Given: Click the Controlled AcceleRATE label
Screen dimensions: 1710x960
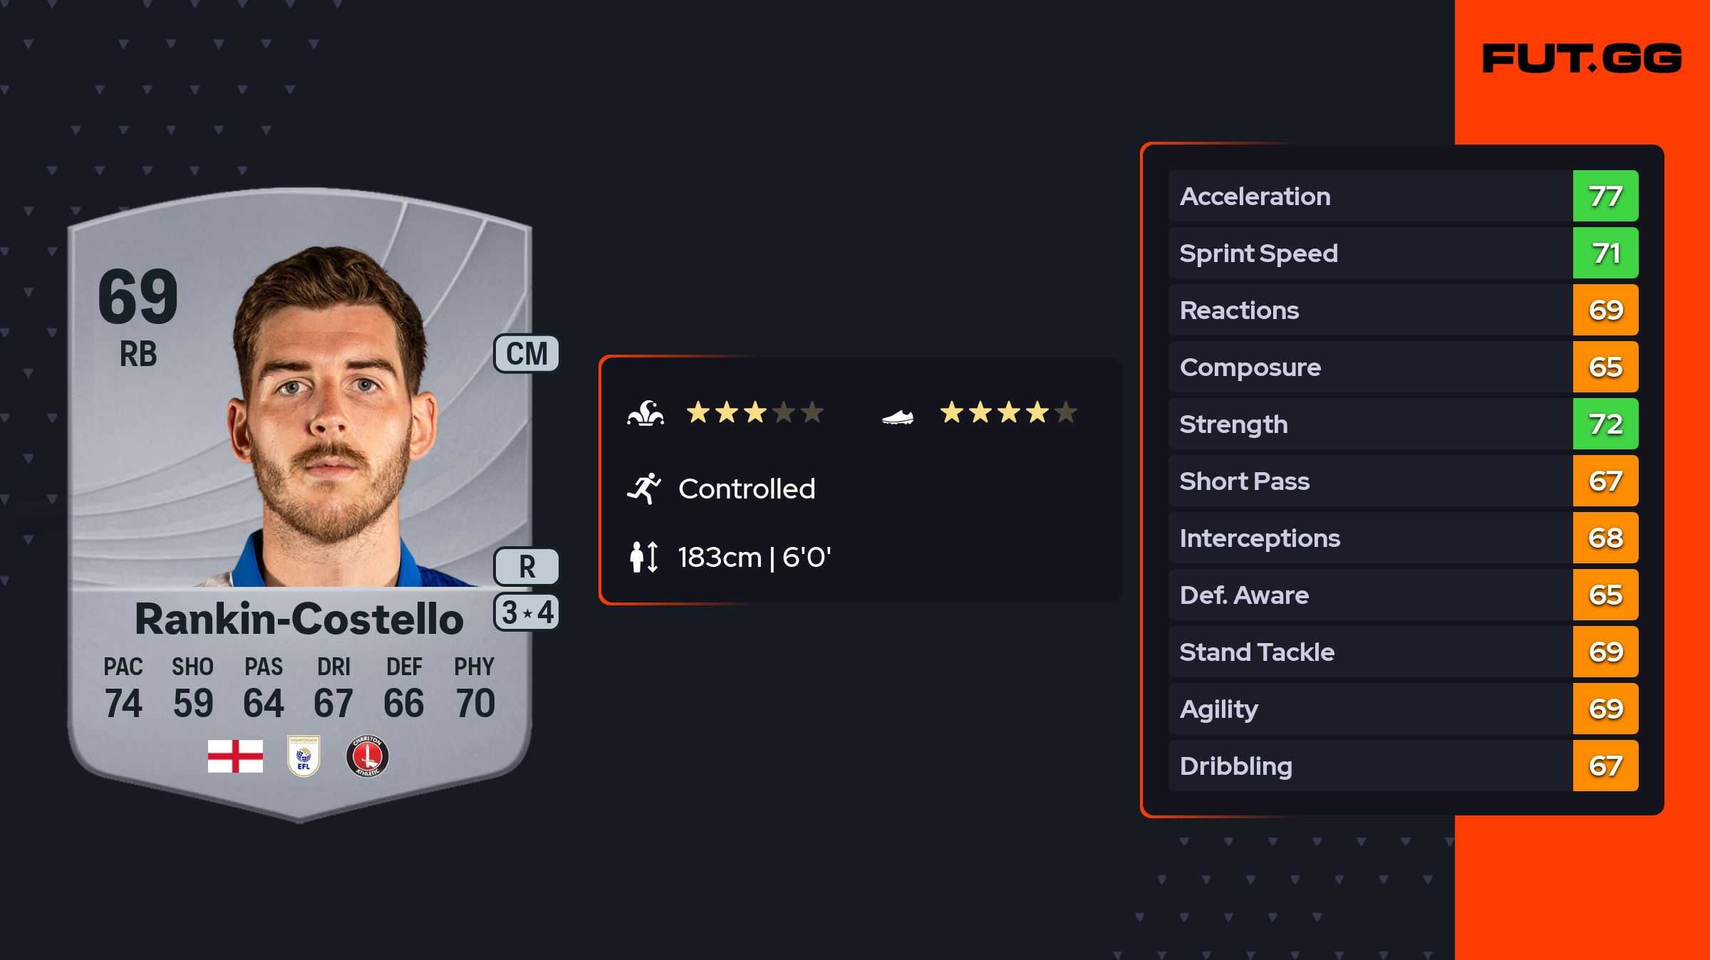Looking at the screenshot, I should [747, 489].
